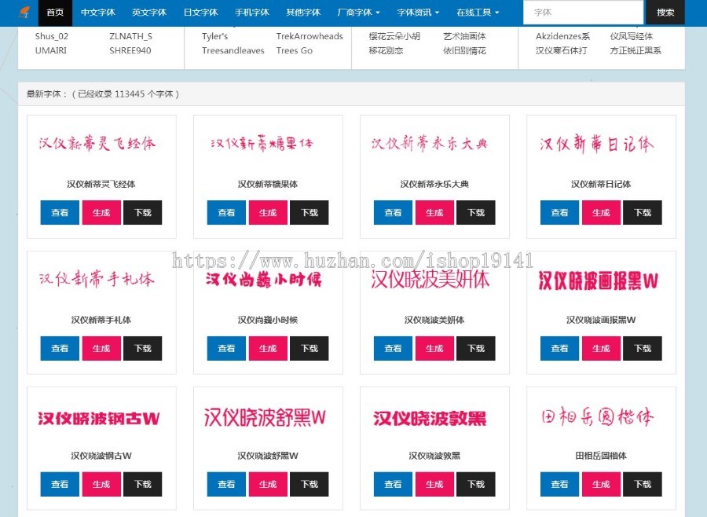Screen dimensions: 707x517
Task: Open the 方正锐正黑系 font link
Action: [636, 50]
